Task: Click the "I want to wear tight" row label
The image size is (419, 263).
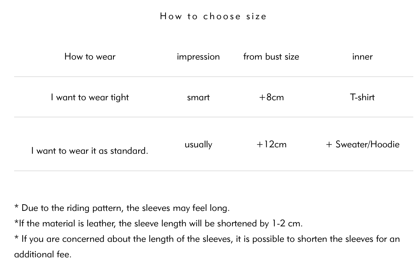Action: pos(90,97)
